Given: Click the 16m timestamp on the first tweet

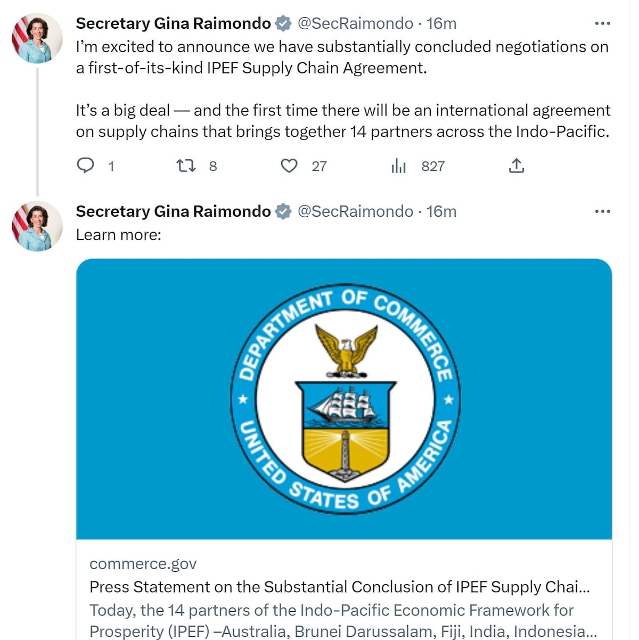Looking at the screenshot, I should [441, 23].
